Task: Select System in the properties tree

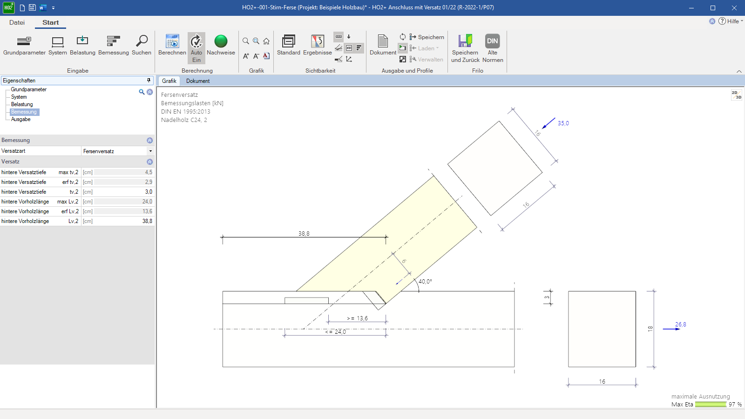Action: (19, 97)
